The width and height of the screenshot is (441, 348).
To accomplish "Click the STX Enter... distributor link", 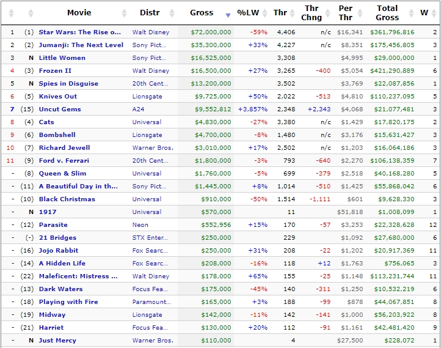I will click(150, 238).
